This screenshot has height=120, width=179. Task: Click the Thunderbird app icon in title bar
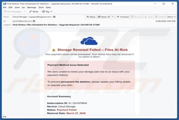[x=4, y=4]
